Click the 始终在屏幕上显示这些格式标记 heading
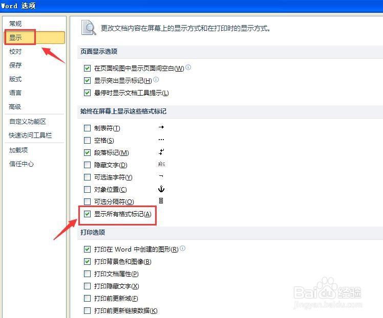 (123, 111)
